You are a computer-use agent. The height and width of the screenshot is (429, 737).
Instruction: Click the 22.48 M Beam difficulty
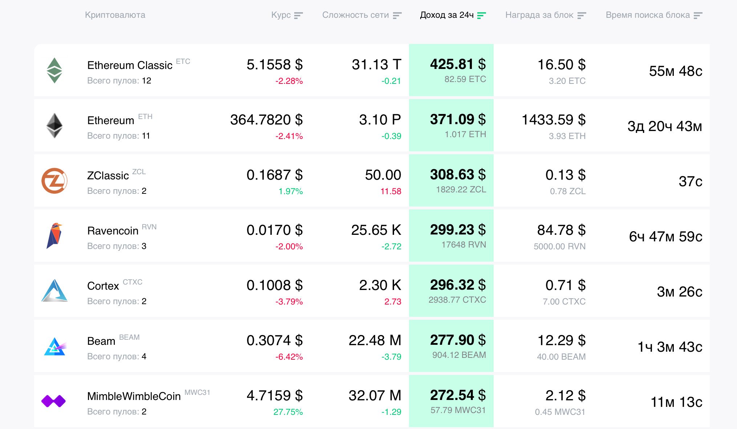tap(375, 340)
